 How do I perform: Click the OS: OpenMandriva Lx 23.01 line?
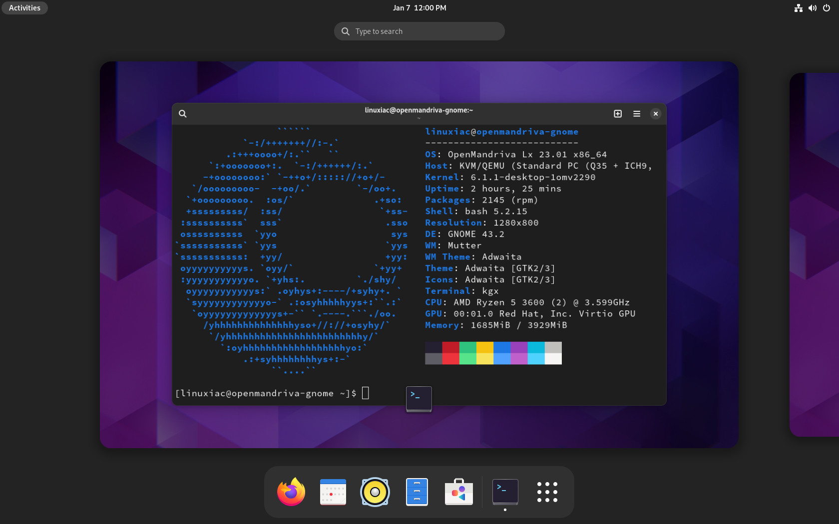click(x=516, y=155)
